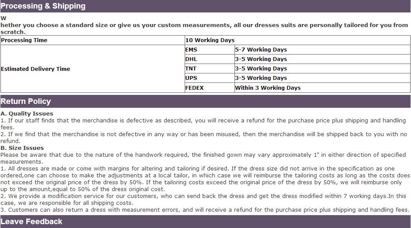Click the EMS carrier cell
Image resolution: width=411 pixels, height=228 pixels.
click(191, 49)
